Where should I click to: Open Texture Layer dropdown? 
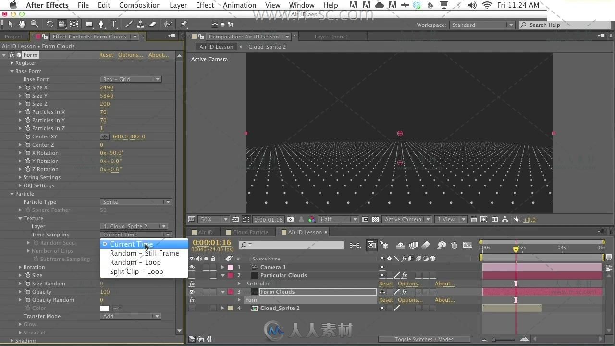(x=134, y=226)
